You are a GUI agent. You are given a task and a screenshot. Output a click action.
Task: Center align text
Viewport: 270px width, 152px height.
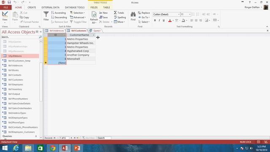click(196, 21)
